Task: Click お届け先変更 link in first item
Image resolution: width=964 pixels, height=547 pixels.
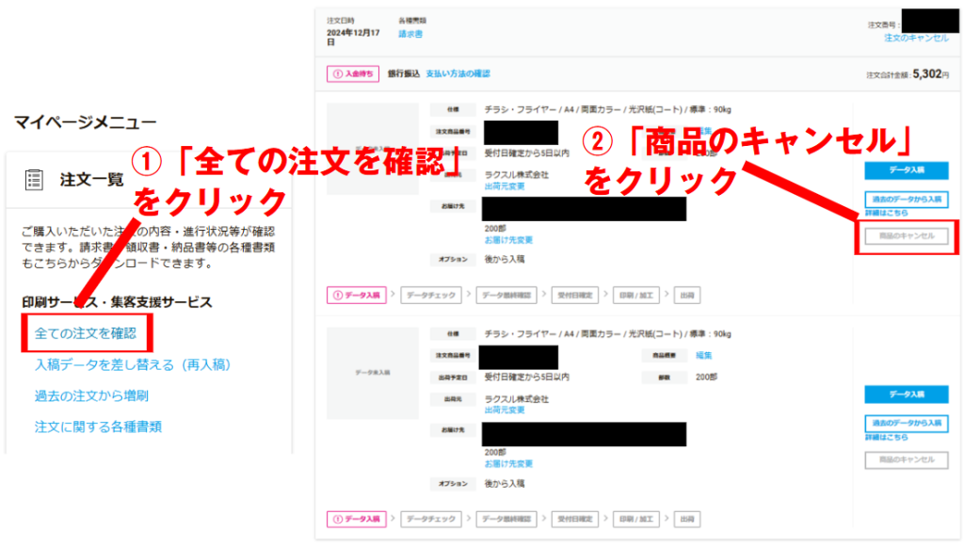Action: (508, 240)
